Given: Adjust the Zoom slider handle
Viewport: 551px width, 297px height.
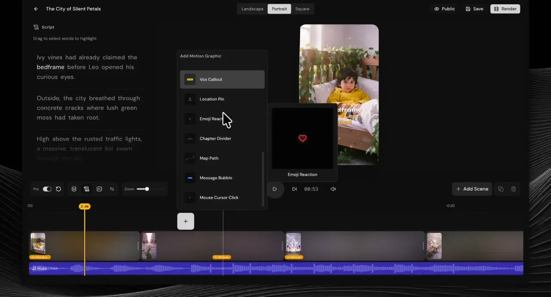Looking at the screenshot, I should tap(147, 189).
